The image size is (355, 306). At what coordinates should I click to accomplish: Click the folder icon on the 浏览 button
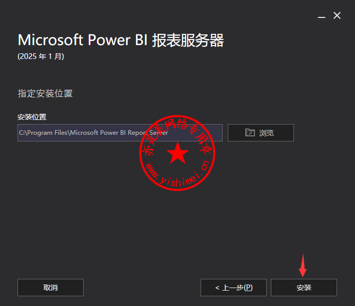point(250,133)
